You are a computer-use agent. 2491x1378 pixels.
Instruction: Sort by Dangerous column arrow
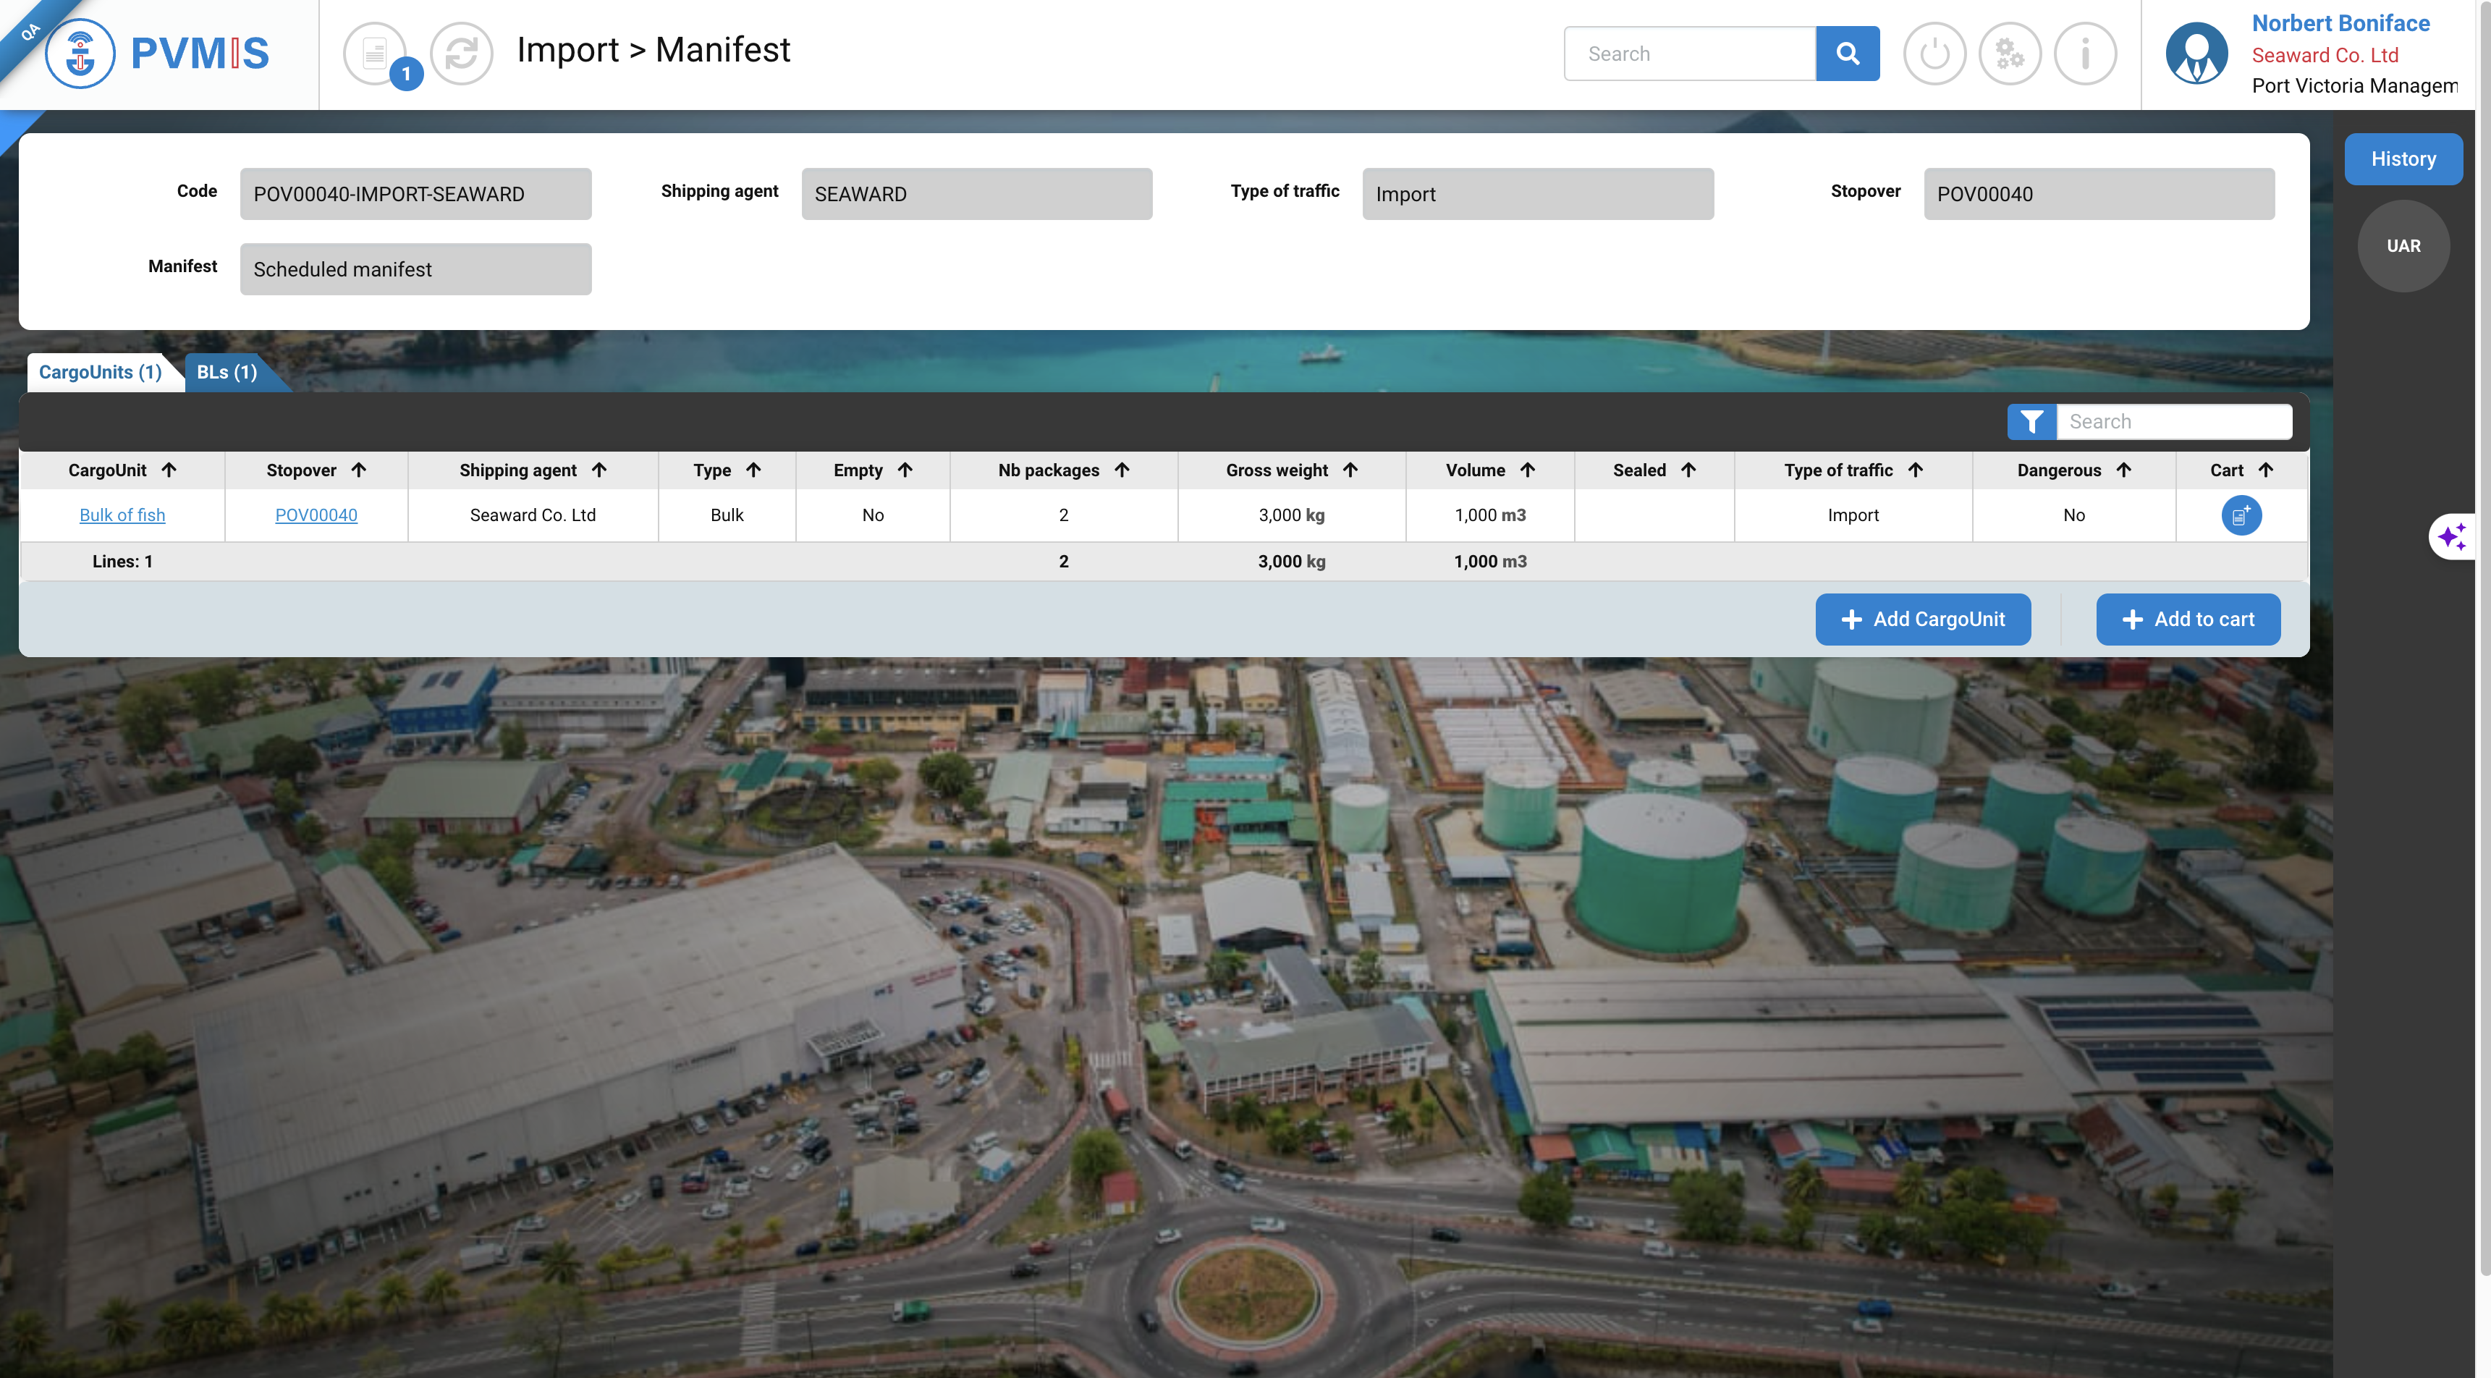pyautogui.click(x=2123, y=470)
